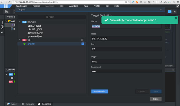Open the Git menu
Viewport: 180px width, 106px height.
[107, 6]
